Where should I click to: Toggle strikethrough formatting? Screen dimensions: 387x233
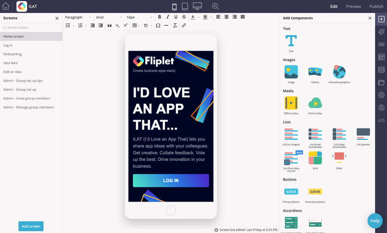click(x=184, y=17)
